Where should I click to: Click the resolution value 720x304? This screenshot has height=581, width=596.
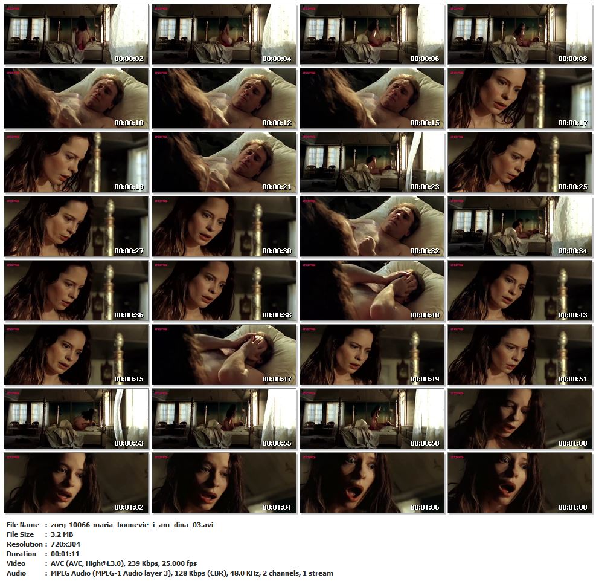pos(65,545)
